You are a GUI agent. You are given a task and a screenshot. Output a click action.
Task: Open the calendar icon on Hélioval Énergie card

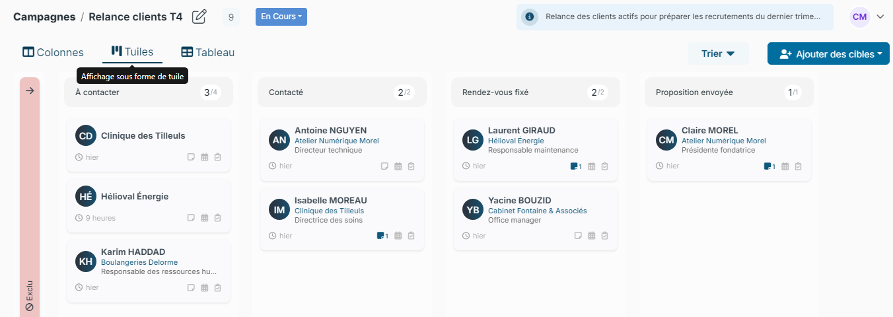204,218
